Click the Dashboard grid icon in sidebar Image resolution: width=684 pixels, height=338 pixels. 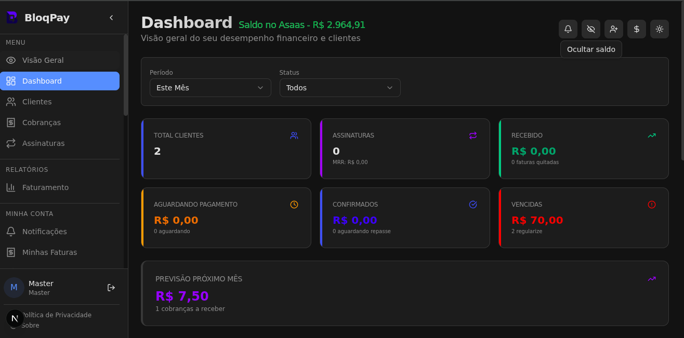(x=11, y=81)
